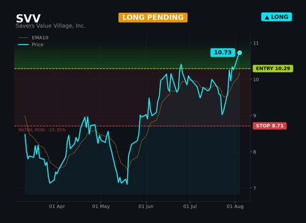Viewport: 306px width, 223px height.
Task: Click the latest price dot marker
Action: tap(240, 53)
